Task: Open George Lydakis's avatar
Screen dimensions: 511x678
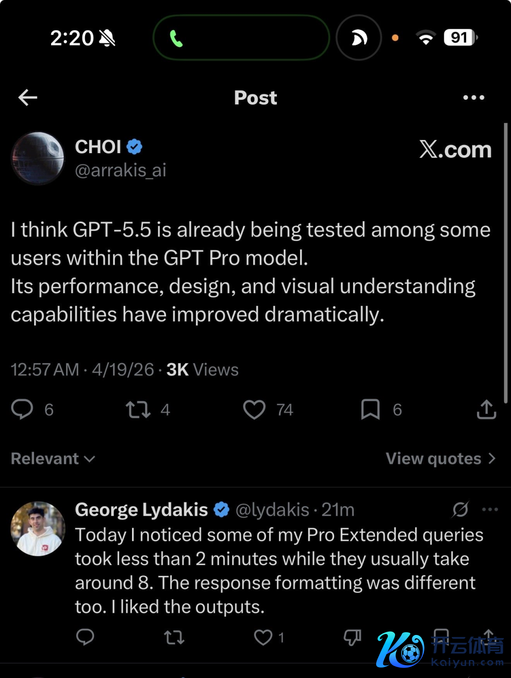Action: pyautogui.click(x=38, y=529)
